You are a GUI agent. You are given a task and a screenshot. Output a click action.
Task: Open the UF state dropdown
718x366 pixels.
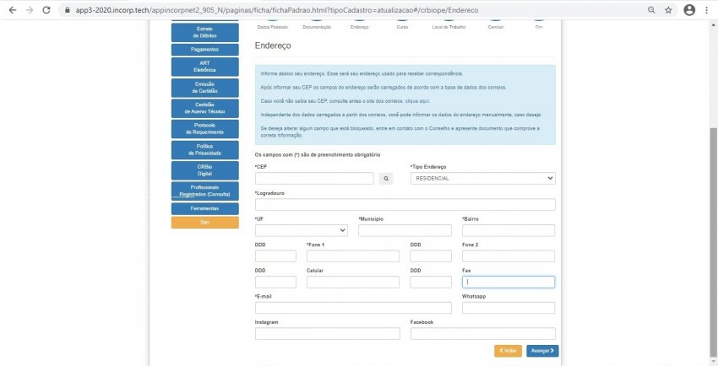pyautogui.click(x=302, y=230)
